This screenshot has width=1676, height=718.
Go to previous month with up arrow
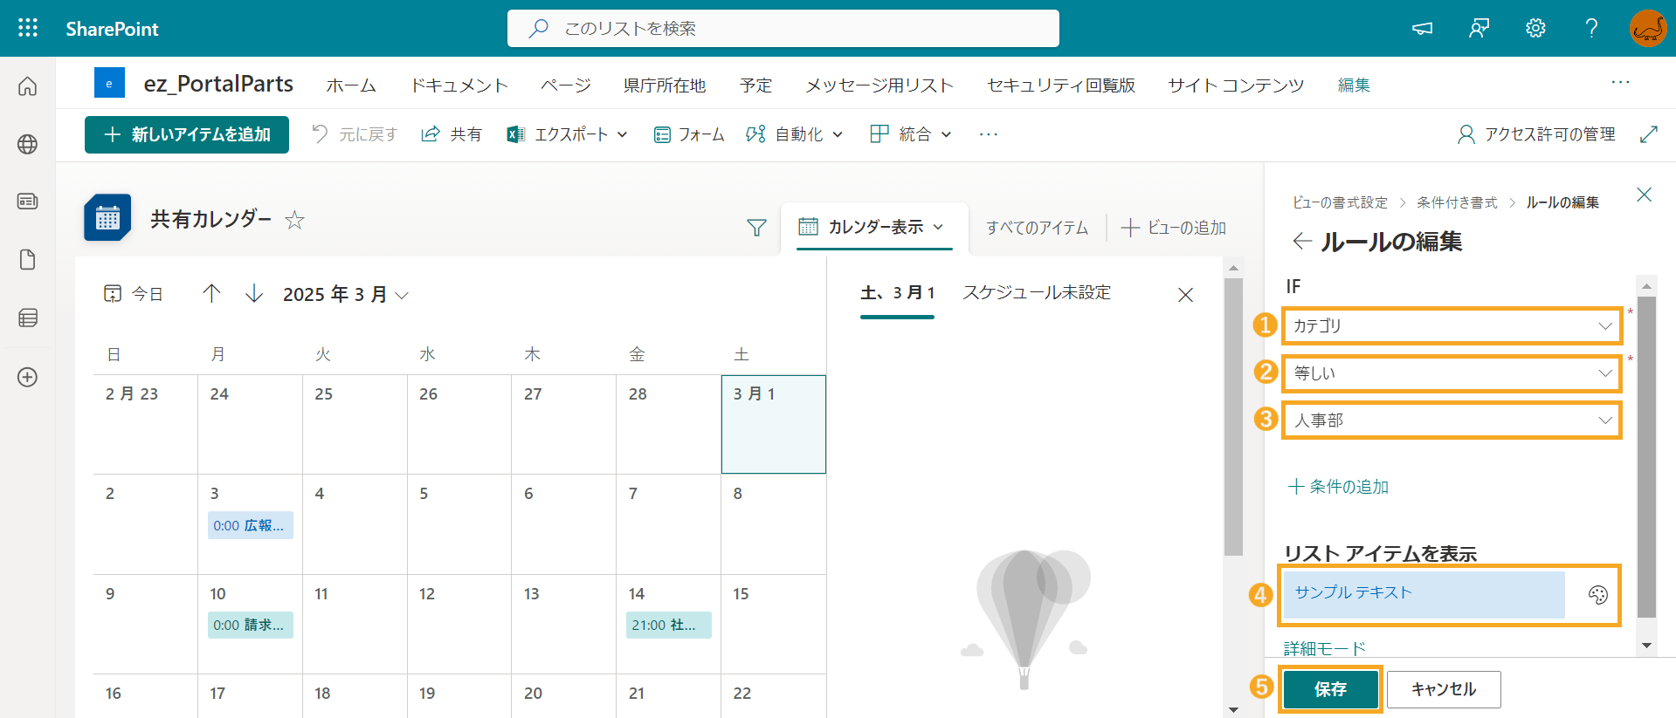211,293
